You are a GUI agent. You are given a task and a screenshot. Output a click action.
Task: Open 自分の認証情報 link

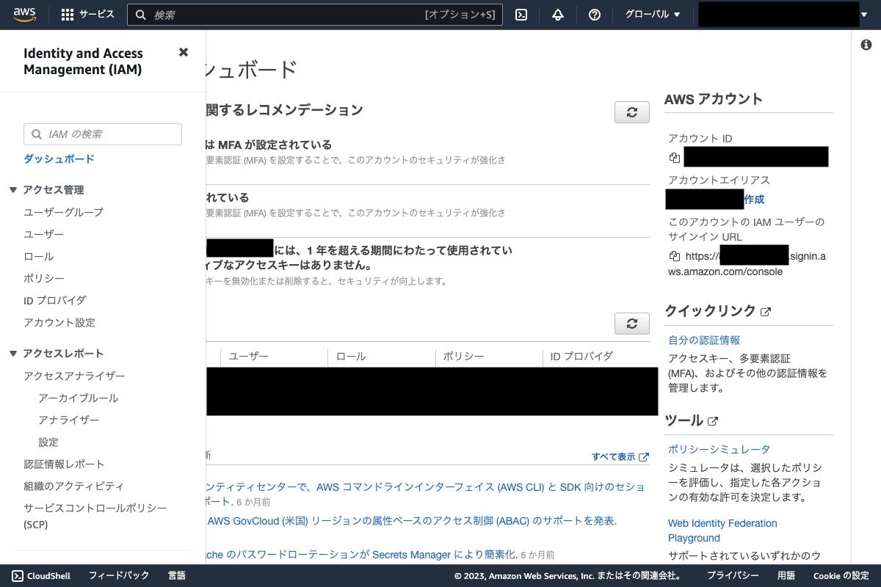(x=704, y=340)
